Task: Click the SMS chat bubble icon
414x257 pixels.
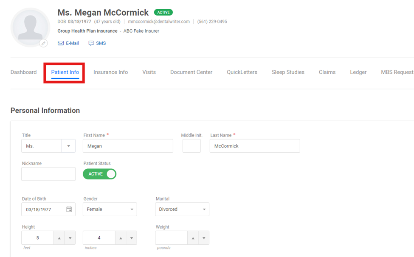Action: (91, 43)
